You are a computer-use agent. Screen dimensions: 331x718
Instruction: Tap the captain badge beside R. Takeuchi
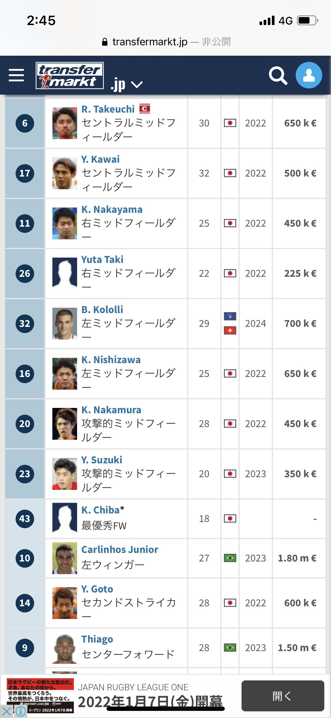pyautogui.click(x=144, y=109)
